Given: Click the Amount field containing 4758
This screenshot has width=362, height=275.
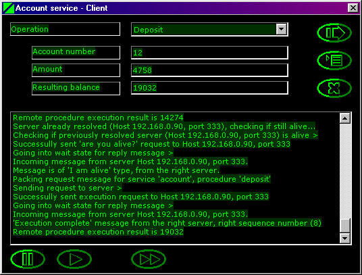Looking at the screenshot, I should (x=209, y=70).
